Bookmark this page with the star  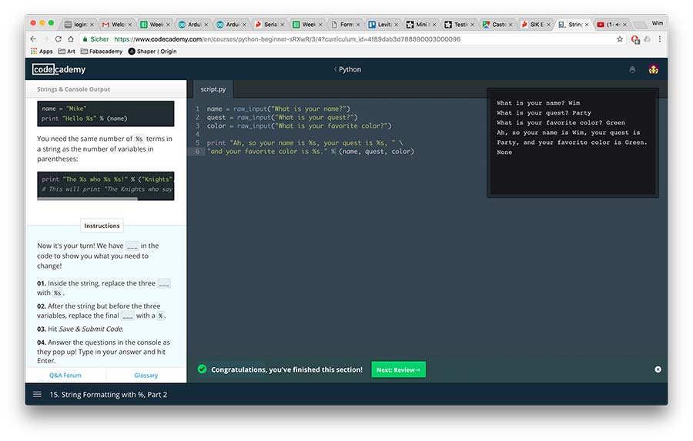coord(620,39)
